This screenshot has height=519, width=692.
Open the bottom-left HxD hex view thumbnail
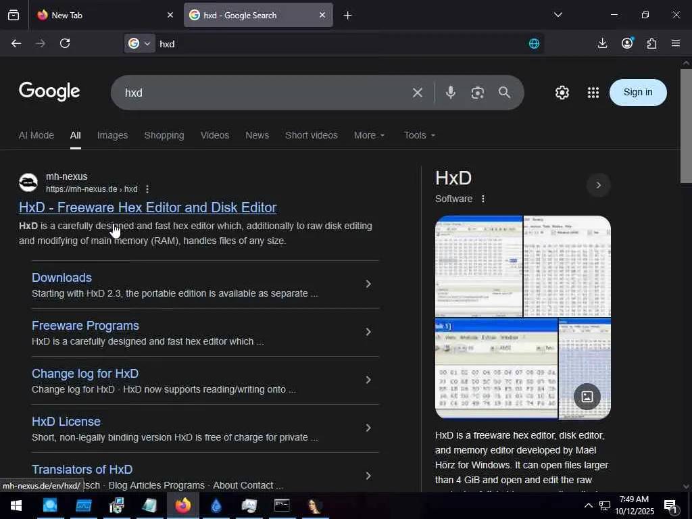tap(496, 368)
